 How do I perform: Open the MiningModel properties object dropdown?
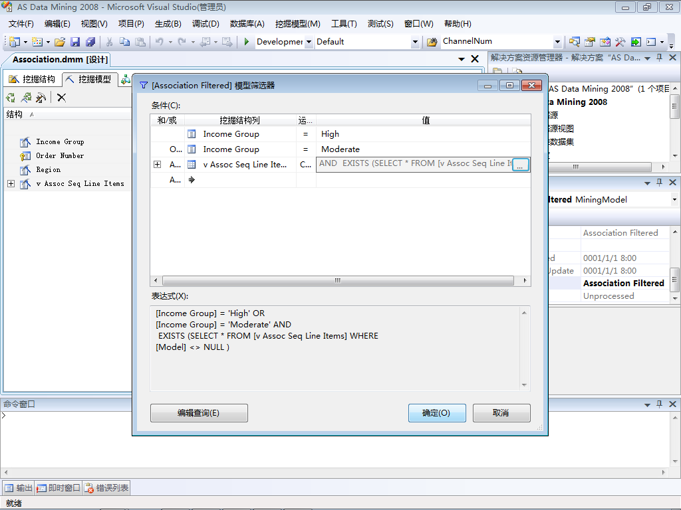674,199
